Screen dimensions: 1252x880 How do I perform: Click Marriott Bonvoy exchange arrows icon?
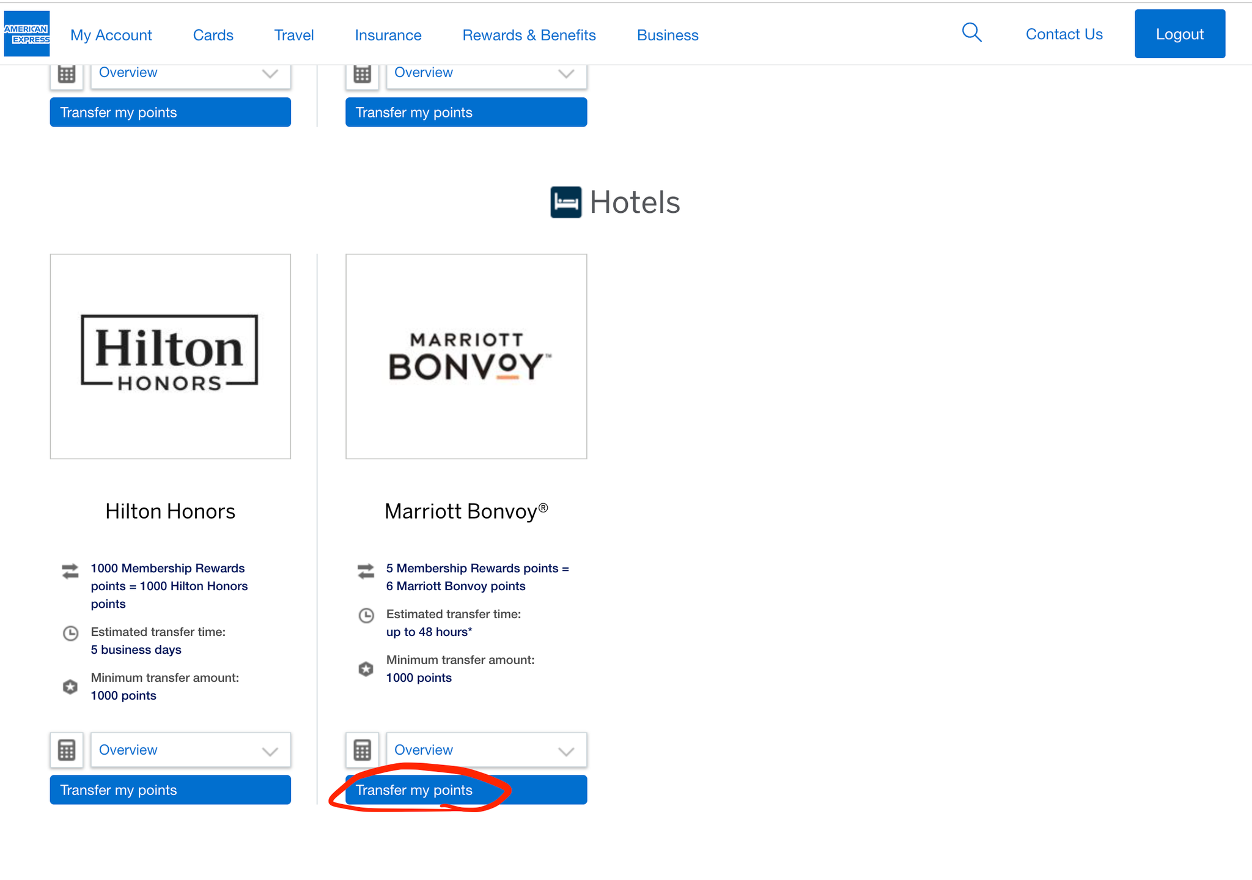(366, 571)
